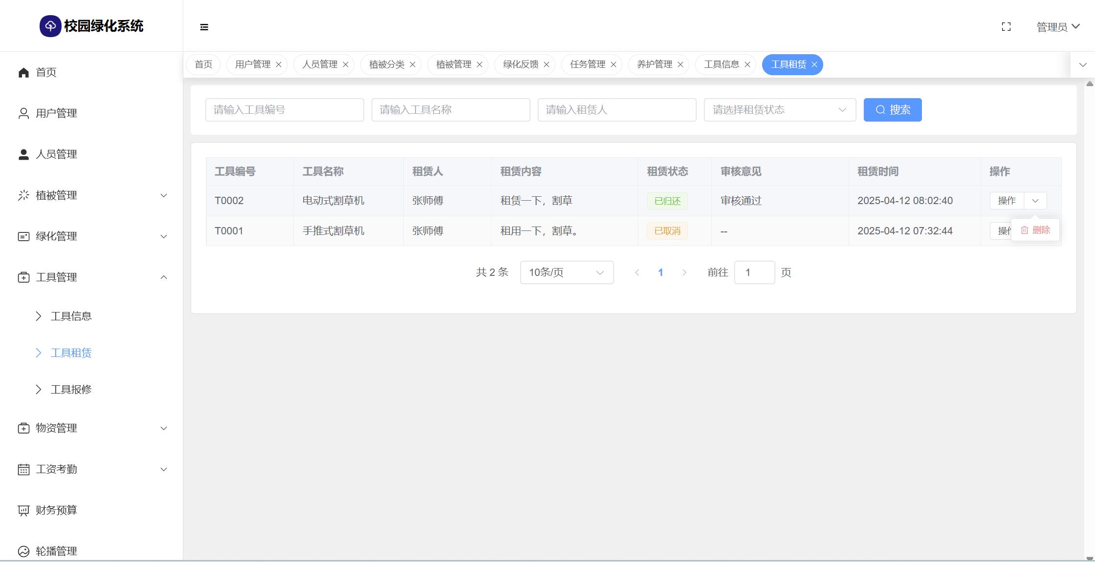Switch to the 养护管理 tab

tap(654, 64)
